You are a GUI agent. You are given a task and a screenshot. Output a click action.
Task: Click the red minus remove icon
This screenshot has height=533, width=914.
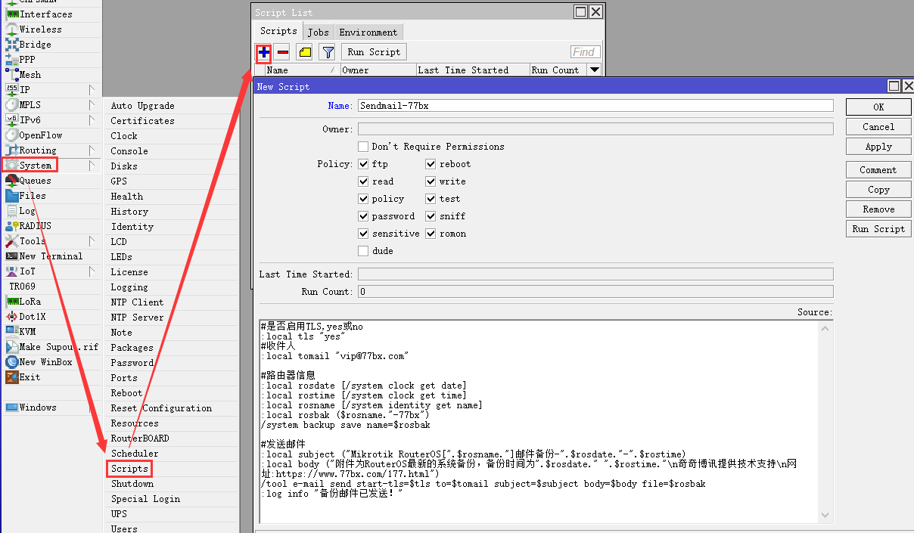(282, 52)
